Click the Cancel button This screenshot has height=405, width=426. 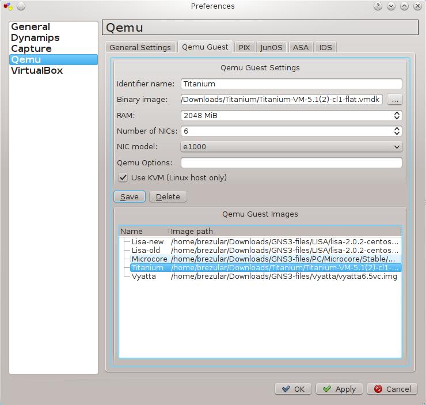[x=392, y=389]
